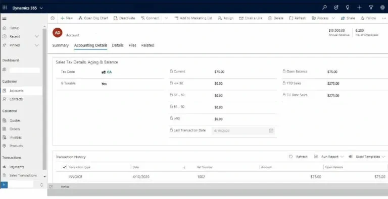The width and height of the screenshot is (388, 199).
Task: Go to Home in sidebar
Action: click(14, 28)
